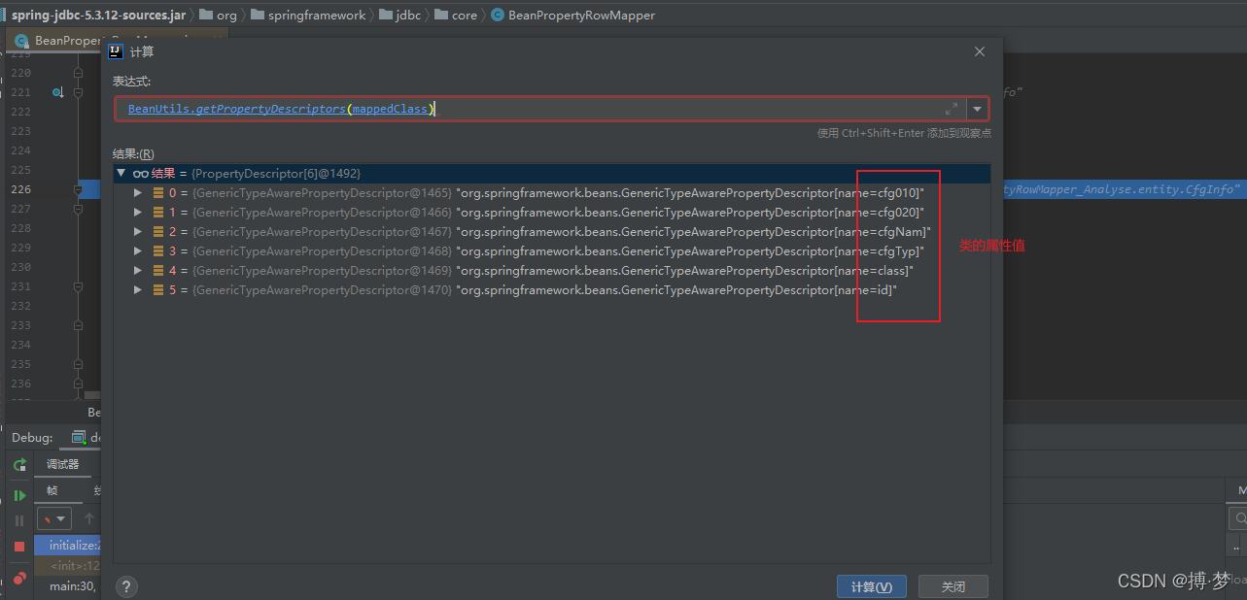This screenshot has width=1247, height=600.
Task: Click the org folder breadcrumb
Action: coord(218,16)
